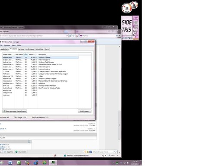Open the blue taskbar icon left of the globe
Screen dimensions: 221x166
(36, 163)
